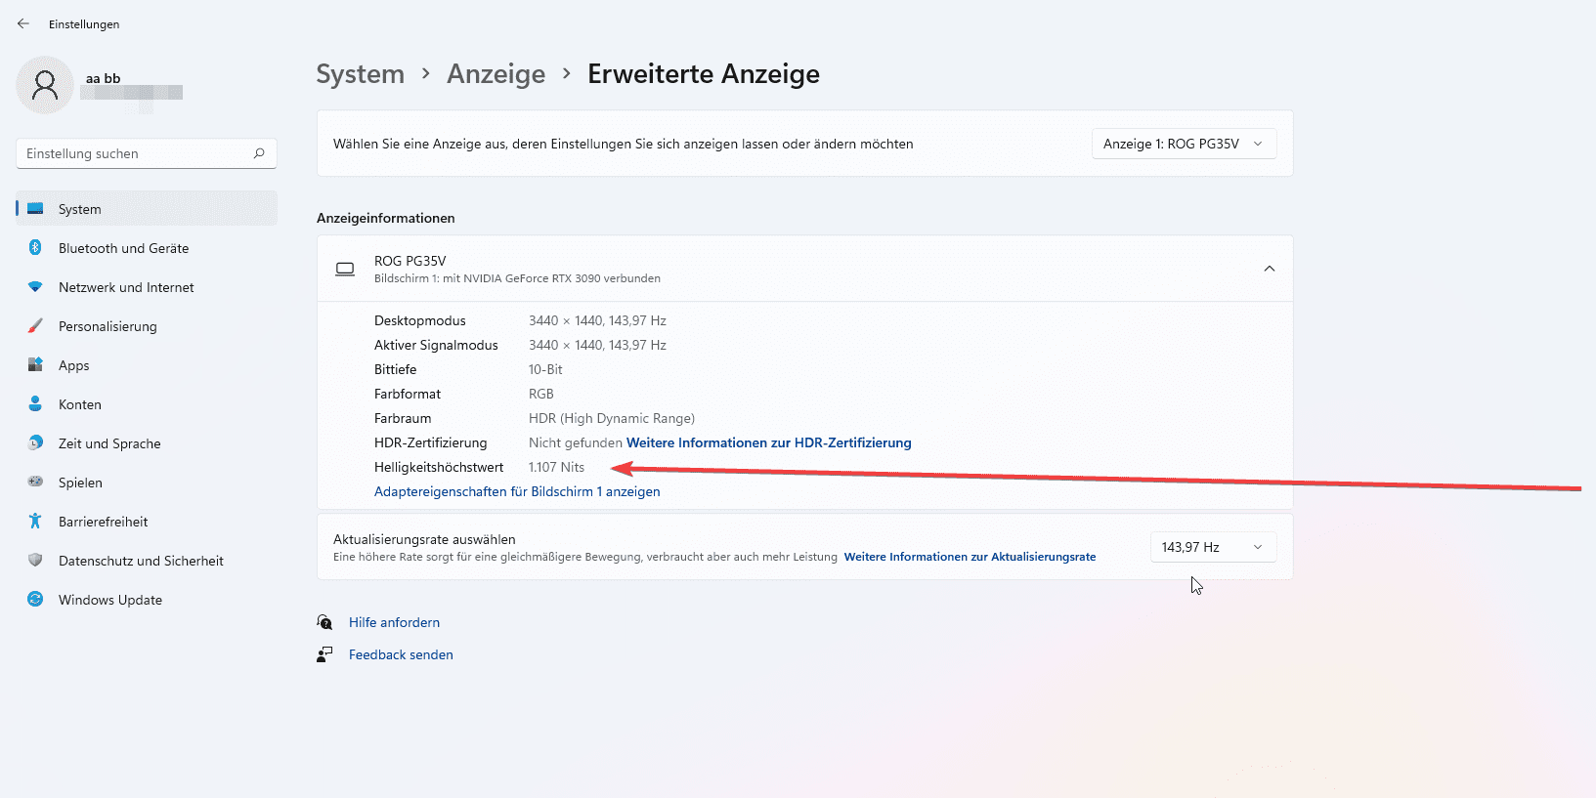Click the Windows Update icon
This screenshot has height=798, width=1596.
point(35,600)
